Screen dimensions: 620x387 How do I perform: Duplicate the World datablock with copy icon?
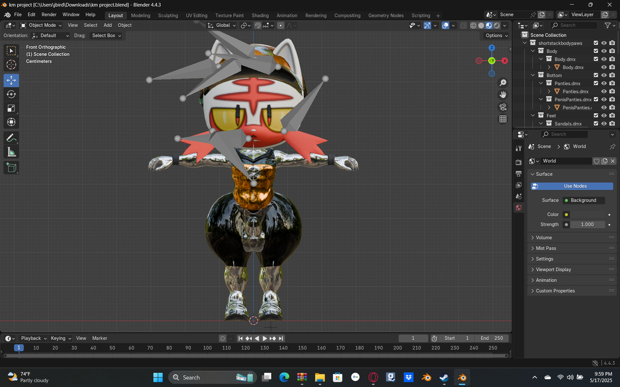604,161
